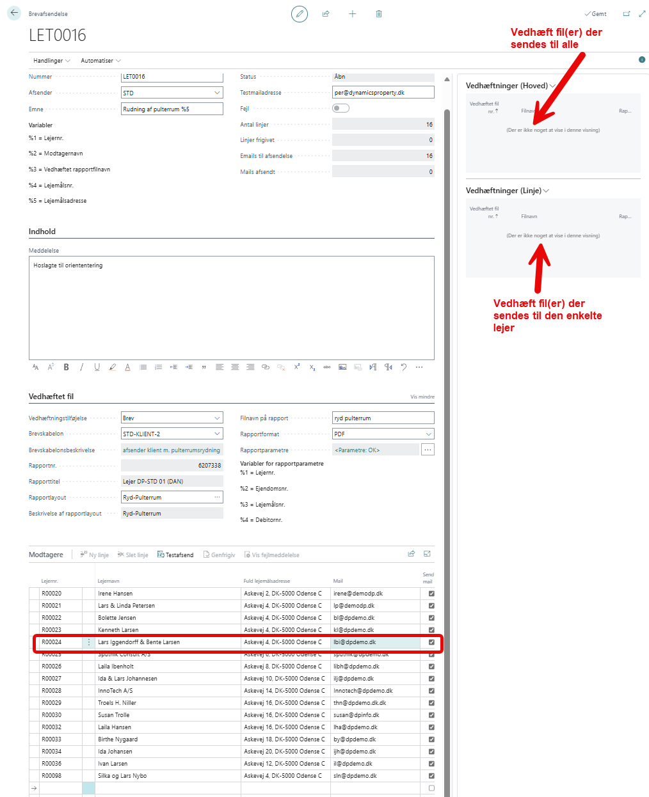649x797 pixels.
Task: Open the Afsender dropdown
Action: click(217, 93)
